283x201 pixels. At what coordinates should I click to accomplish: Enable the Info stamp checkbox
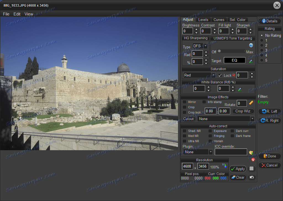click(x=204, y=102)
